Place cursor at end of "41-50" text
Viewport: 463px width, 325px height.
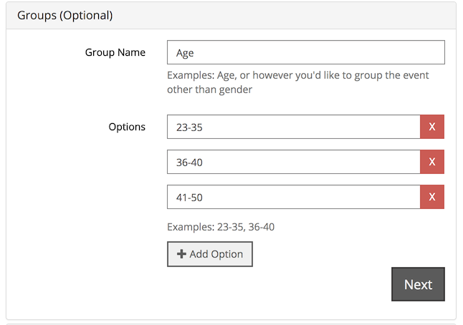coord(204,197)
